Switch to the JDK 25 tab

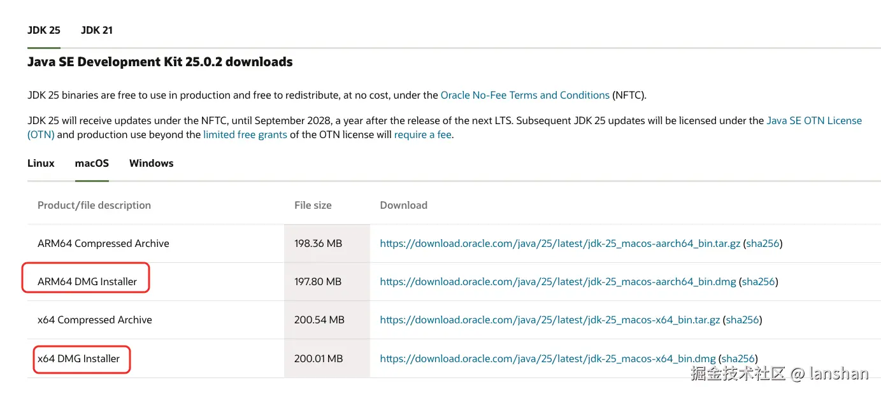(43, 31)
